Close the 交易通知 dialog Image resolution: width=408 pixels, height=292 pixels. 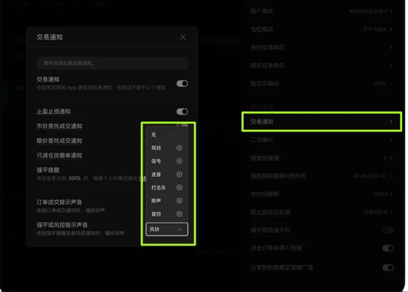183,37
